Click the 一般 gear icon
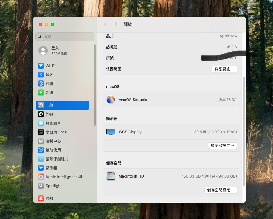 coord(41,105)
